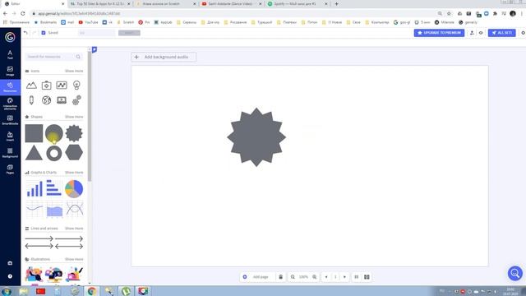Add the gears icon resource
The image size is (526, 296).
pos(76,100)
